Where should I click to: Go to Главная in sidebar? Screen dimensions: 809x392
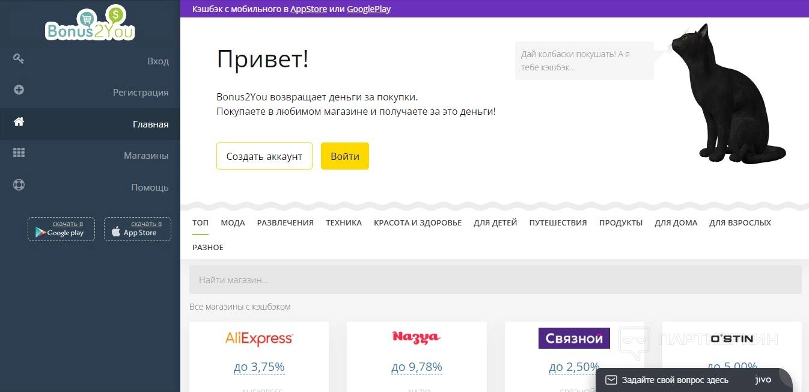click(90, 124)
